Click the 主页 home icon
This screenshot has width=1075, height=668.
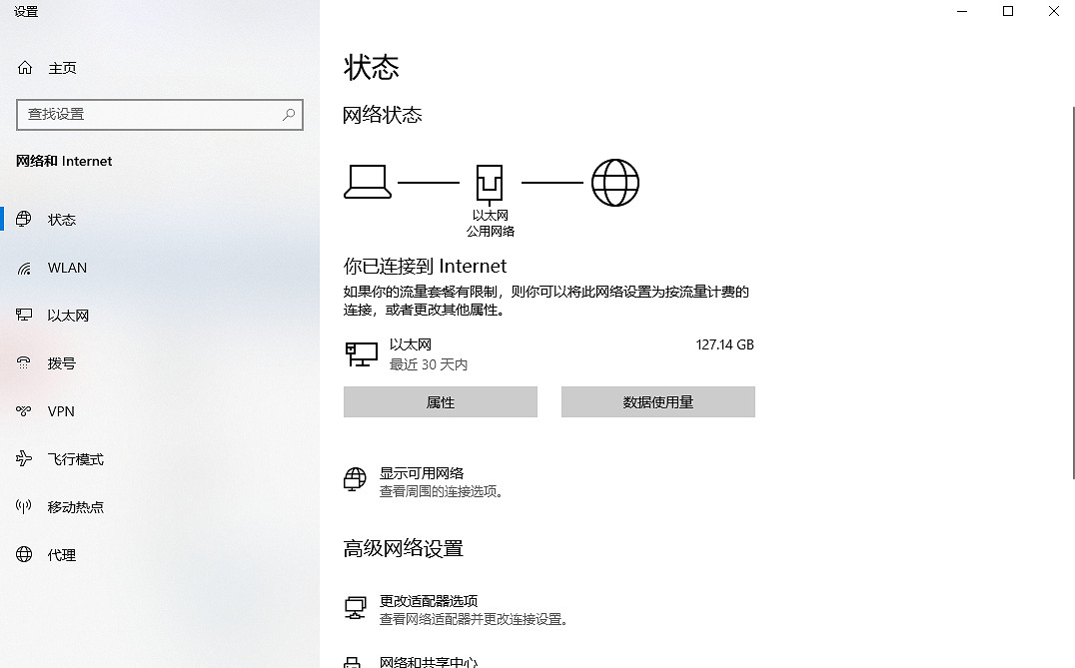(x=24, y=67)
